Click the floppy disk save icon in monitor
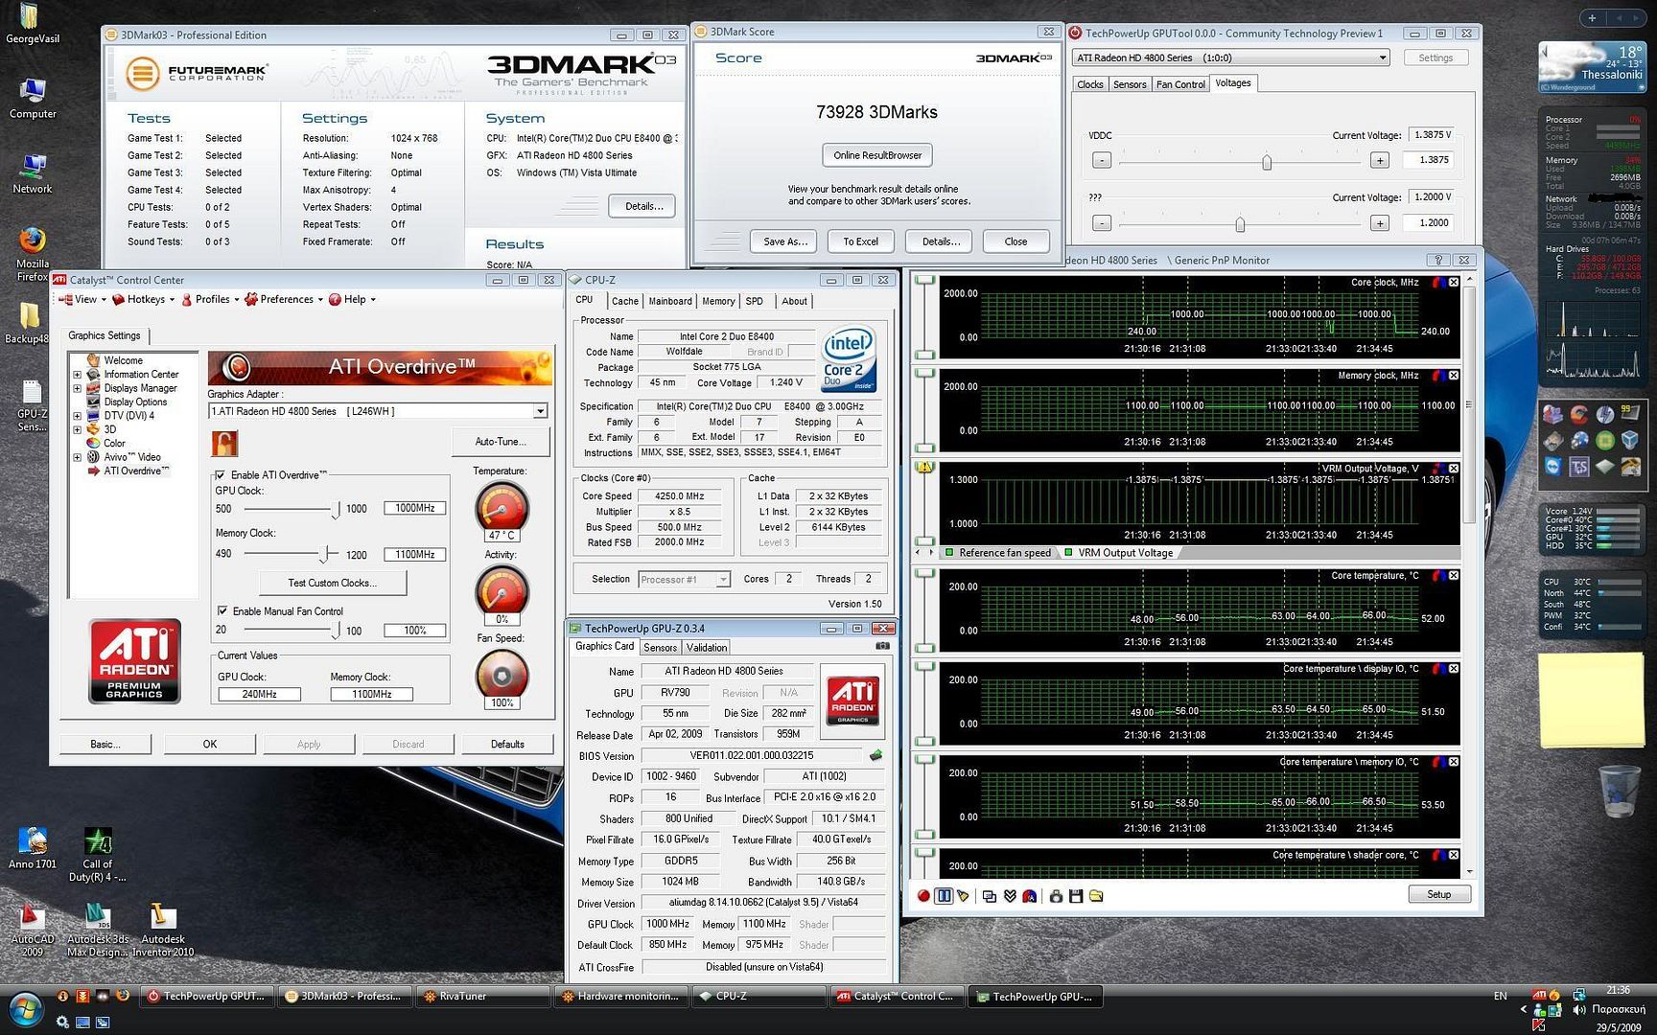Viewport: 1657px width, 1035px height. pos(1076,896)
